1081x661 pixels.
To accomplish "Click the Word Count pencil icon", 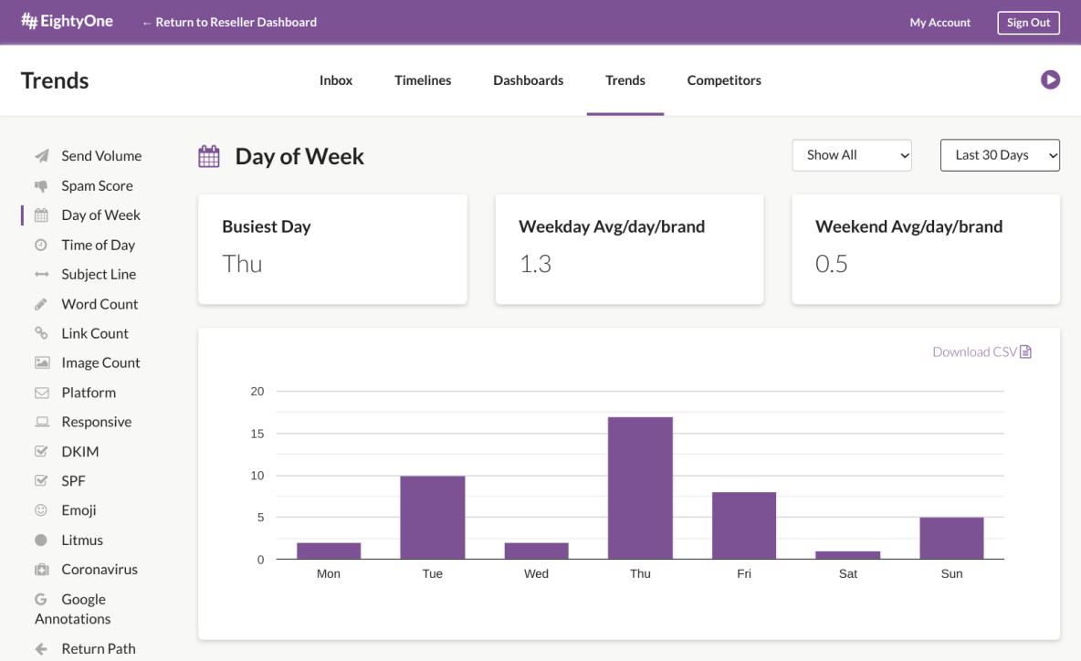I will click(41, 304).
